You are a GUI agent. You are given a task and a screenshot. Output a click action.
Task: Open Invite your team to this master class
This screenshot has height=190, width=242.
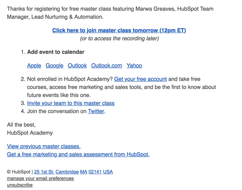[71, 103]
